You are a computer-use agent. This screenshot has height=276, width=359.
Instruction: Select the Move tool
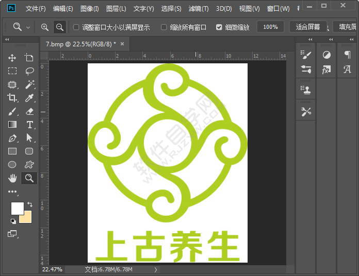pyautogui.click(x=12, y=58)
